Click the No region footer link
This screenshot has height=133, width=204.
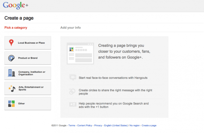135,125
